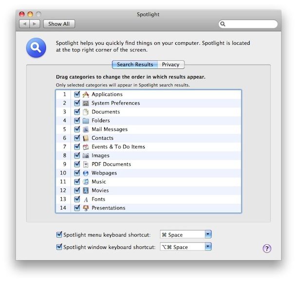Image resolution: width=297 pixels, height=282 pixels.
Task: Click the Music note icon
Action: coord(86,182)
